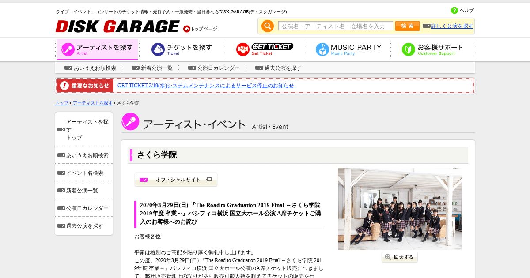Select 新着公演一覧 in sub navigation
Screen dimensions: 530x278
[157, 68]
